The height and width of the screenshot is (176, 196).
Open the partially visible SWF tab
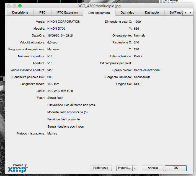(x=173, y=13)
